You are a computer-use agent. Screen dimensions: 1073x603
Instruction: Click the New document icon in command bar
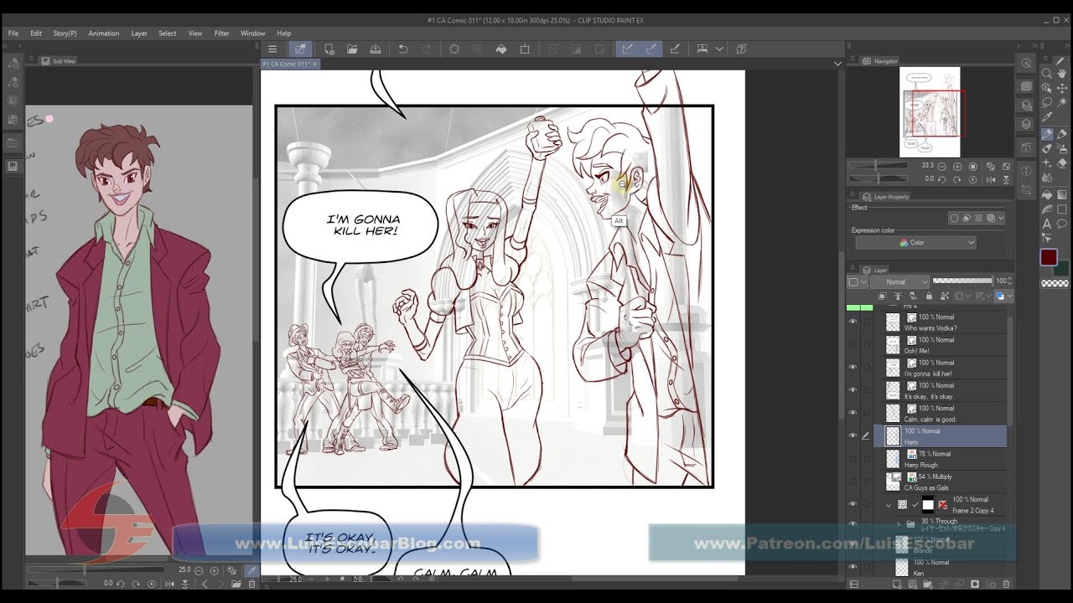[x=329, y=49]
